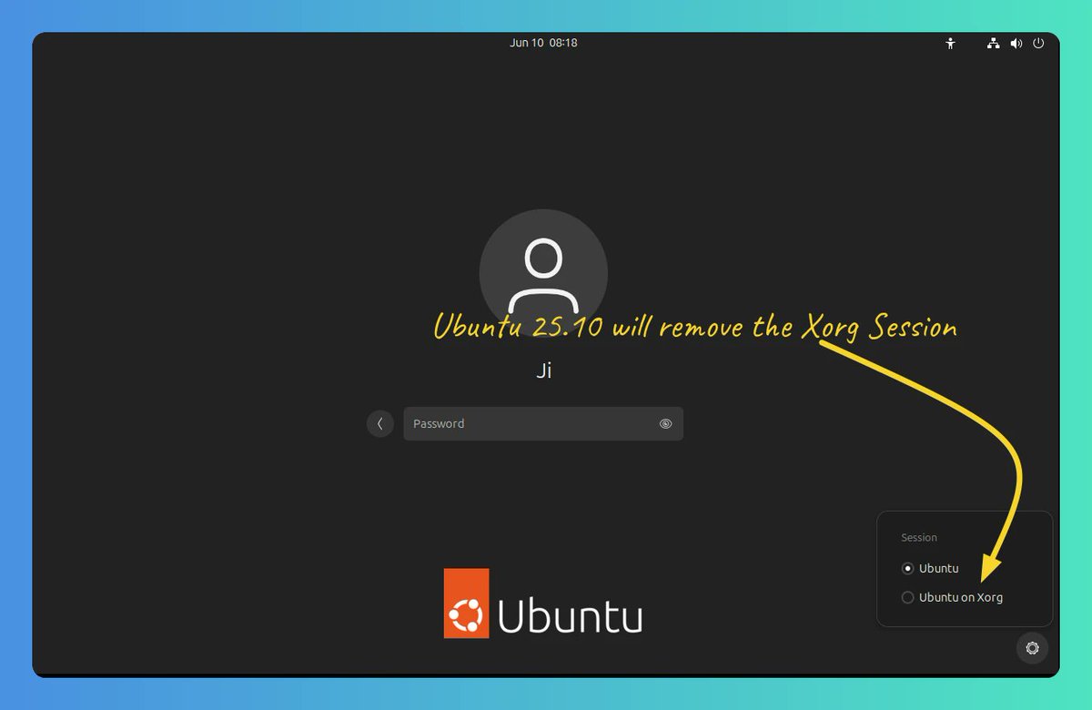Select the Ubuntu session radio button
Screen dimensions: 1092x710
point(907,568)
